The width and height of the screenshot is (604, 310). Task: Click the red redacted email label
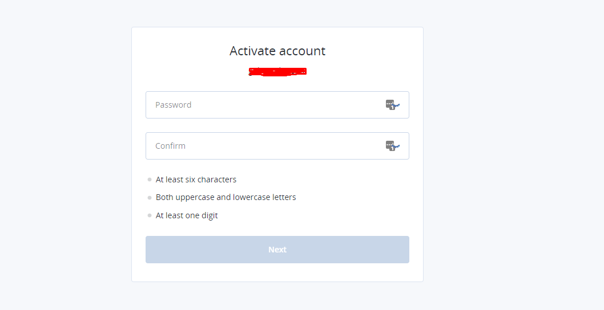(277, 72)
